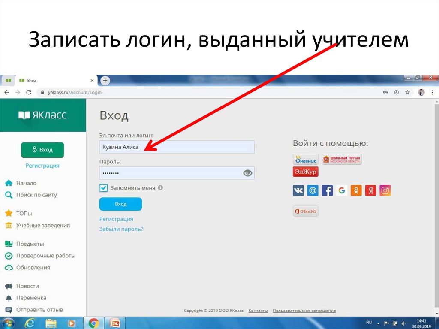Sign in using the Facebook icon
This screenshot has height=329, width=439.
coord(327,190)
